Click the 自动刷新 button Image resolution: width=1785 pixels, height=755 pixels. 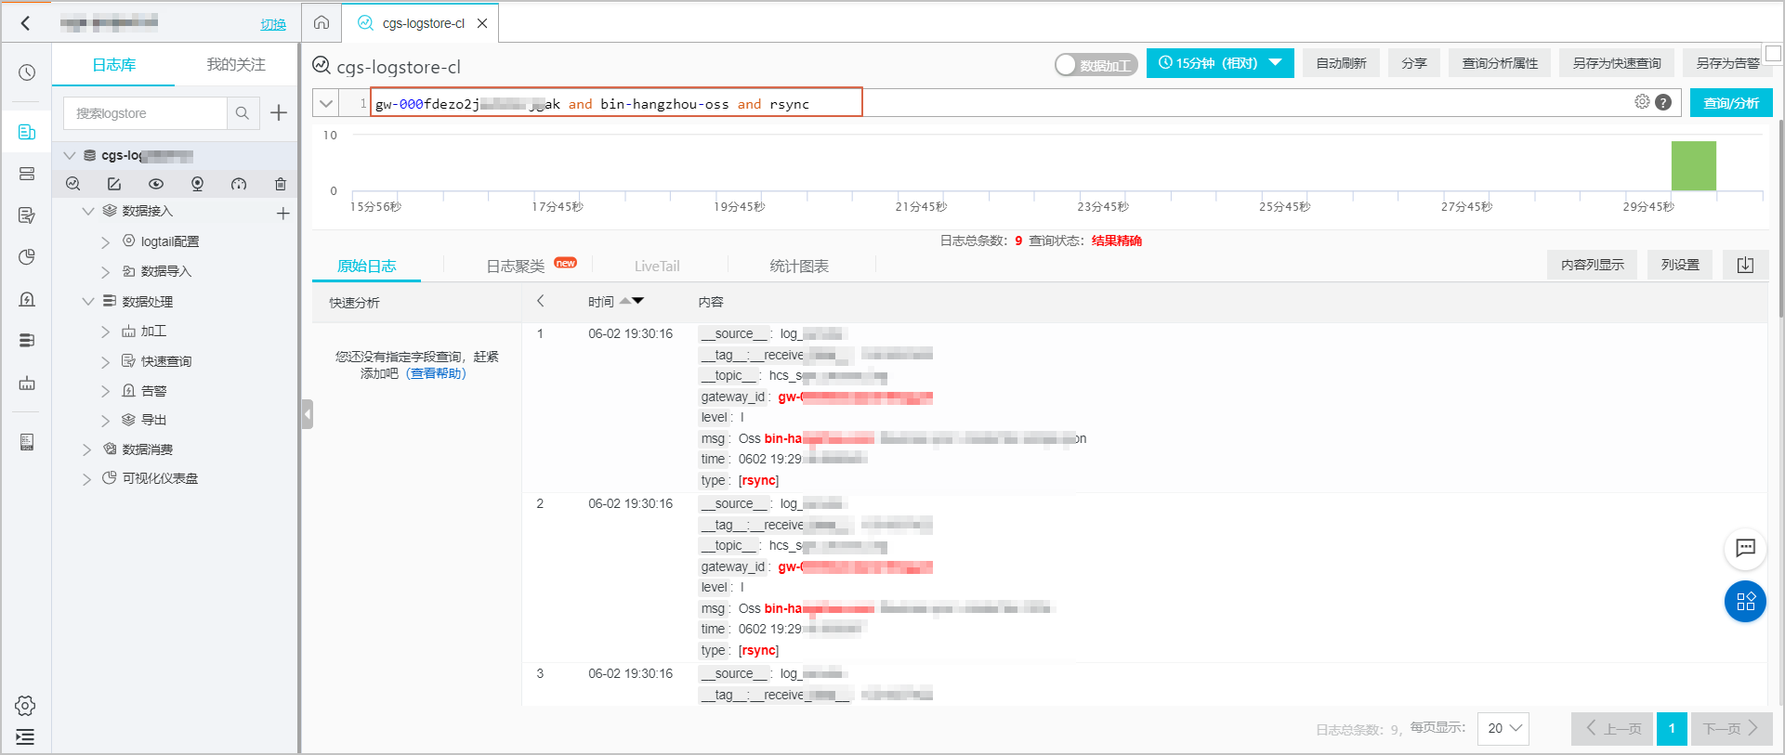[1341, 63]
